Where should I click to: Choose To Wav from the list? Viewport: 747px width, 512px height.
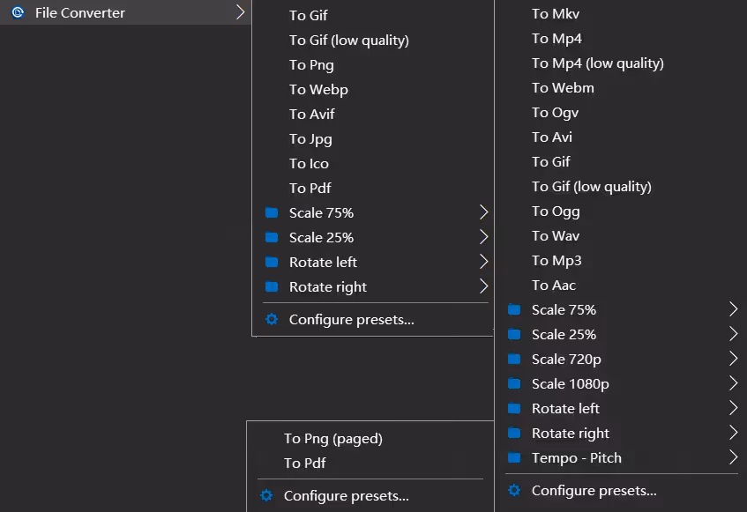point(556,236)
